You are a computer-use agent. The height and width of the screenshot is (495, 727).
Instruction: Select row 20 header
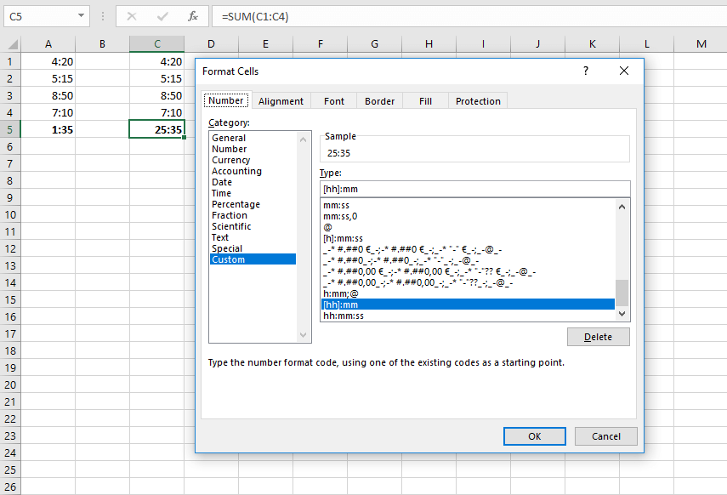coord(10,385)
